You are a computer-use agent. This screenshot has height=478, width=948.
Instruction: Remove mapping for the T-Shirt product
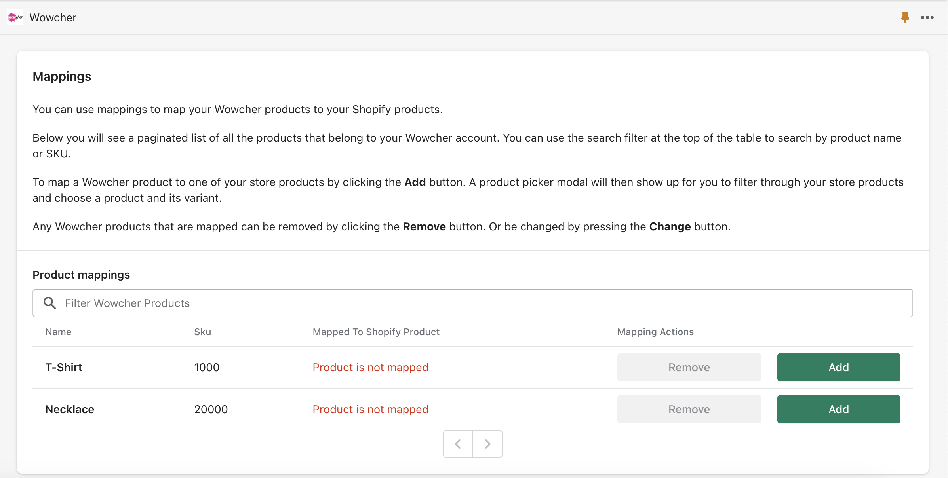(x=689, y=367)
